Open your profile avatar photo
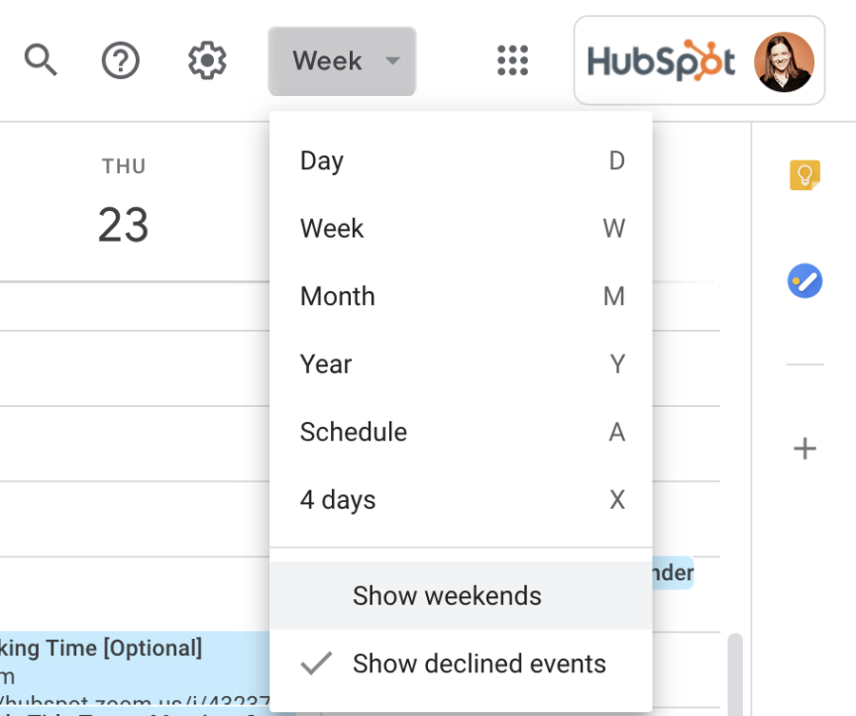Viewport: 856px width, 716px height. pyautogui.click(x=784, y=60)
